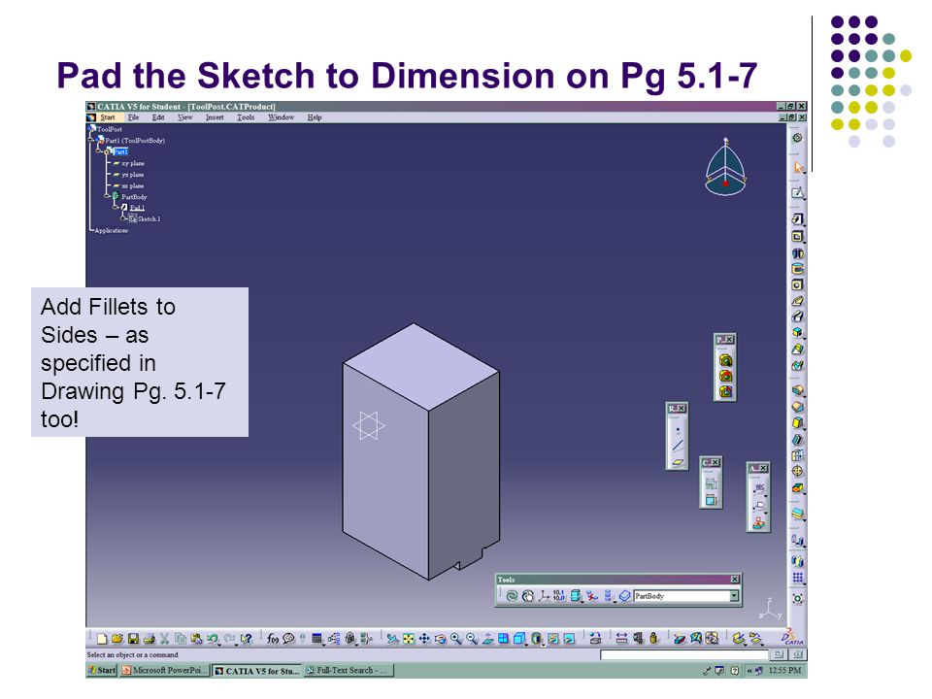Click the view compass in the viewport

pos(725,167)
